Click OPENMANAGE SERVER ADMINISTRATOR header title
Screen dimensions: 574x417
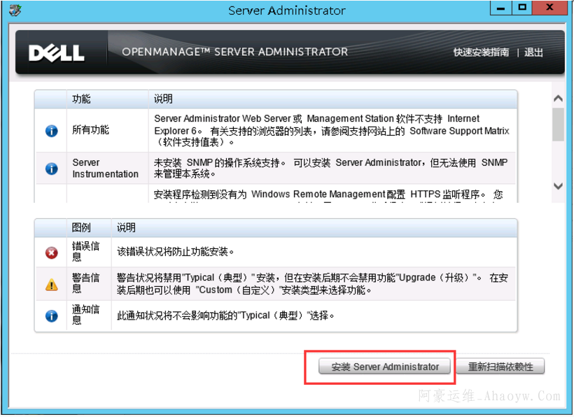pyautogui.click(x=235, y=52)
